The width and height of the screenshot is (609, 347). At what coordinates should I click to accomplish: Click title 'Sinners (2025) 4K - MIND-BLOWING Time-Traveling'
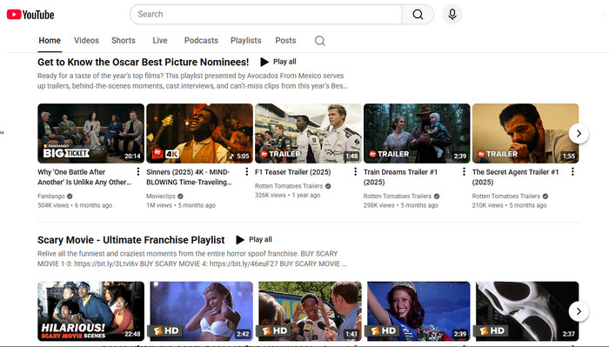click(189, 177)
